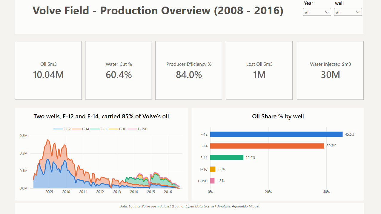Select the yellow F-1C bar

click(x=213, y=169)
